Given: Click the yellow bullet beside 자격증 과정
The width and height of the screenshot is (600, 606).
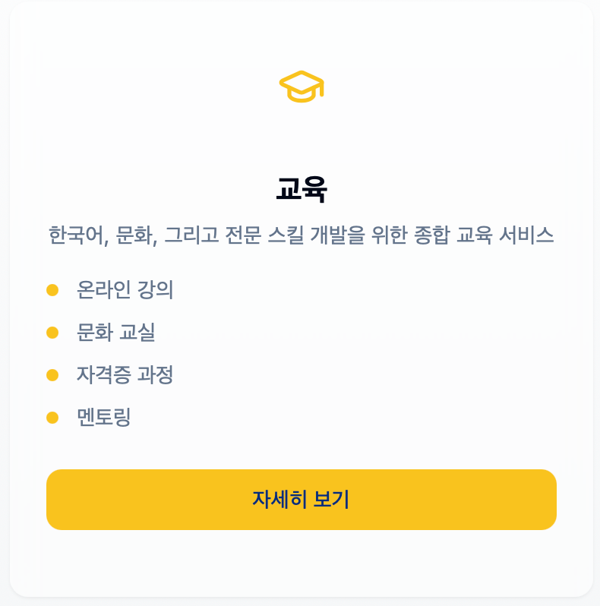Looking at the screenshot, I should point(52,375).
